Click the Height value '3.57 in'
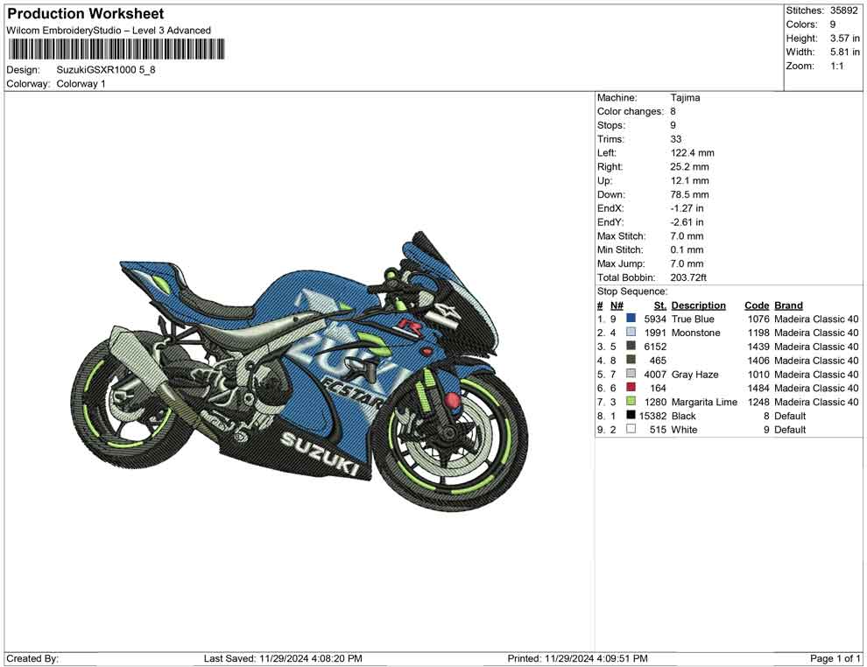This screenshot has width=867, height=667. click(844, 39)
